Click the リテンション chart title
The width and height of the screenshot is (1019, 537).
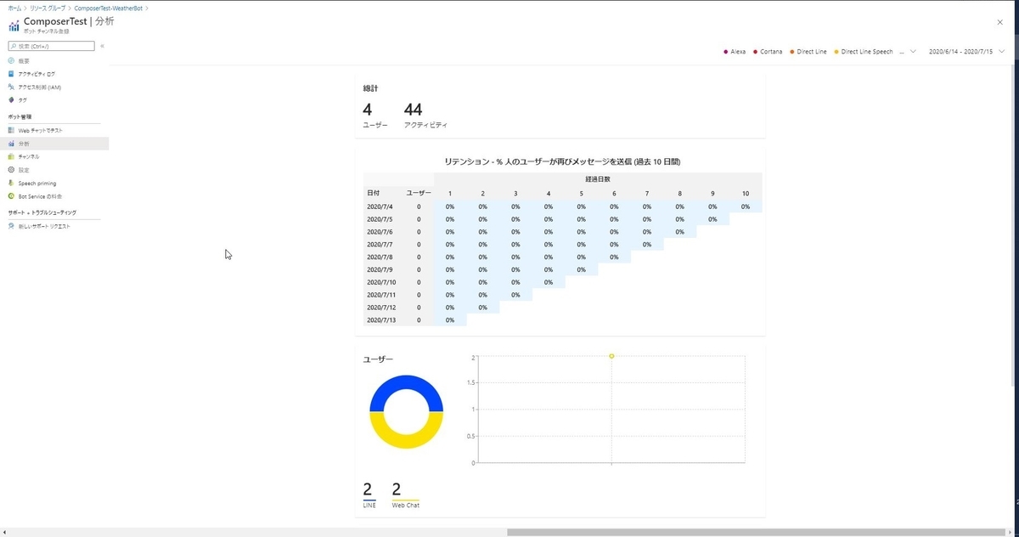562,161
